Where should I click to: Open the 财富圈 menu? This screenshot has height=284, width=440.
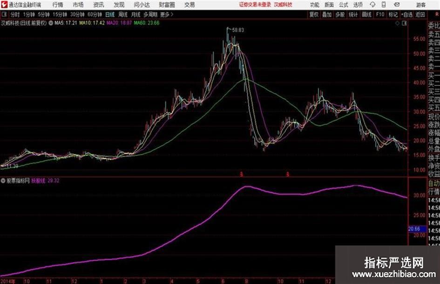tap(167, 5)
